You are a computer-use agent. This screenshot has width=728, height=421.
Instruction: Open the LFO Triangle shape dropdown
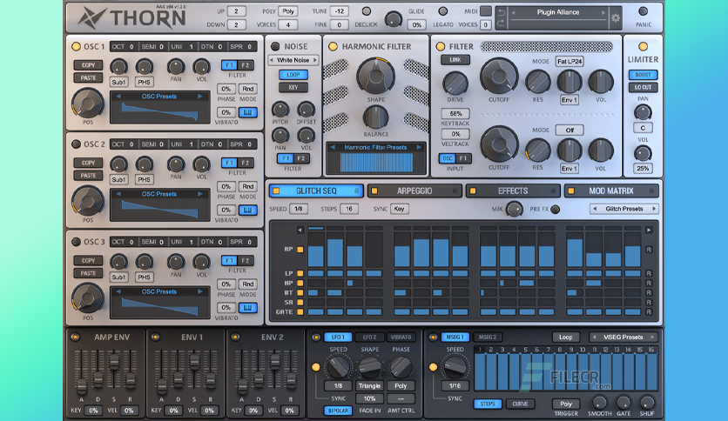[369, 385]
